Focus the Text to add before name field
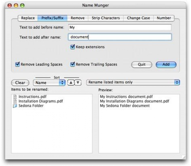 point(120,27)
